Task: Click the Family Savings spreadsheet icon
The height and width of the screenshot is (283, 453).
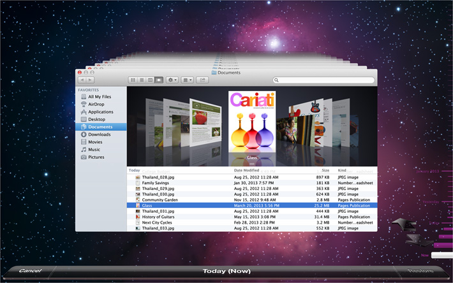Action: tap(138, 183)
